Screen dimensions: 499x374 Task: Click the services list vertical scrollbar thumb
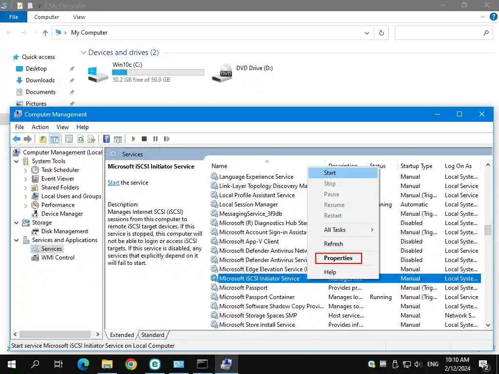coord(488,230)
